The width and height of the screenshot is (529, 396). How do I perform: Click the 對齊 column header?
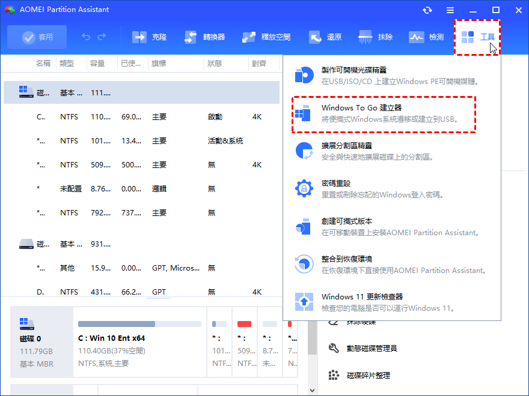(x=259, y=64)
